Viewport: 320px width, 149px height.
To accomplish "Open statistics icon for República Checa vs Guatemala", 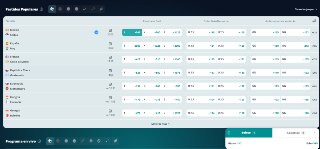I will 110,71.
